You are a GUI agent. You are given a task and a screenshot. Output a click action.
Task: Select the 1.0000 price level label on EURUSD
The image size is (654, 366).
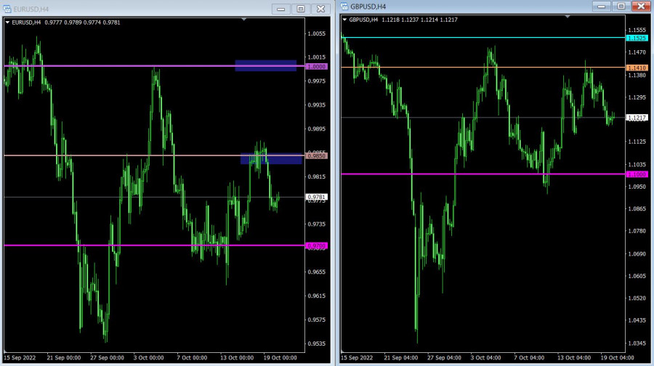coord(317,66)
